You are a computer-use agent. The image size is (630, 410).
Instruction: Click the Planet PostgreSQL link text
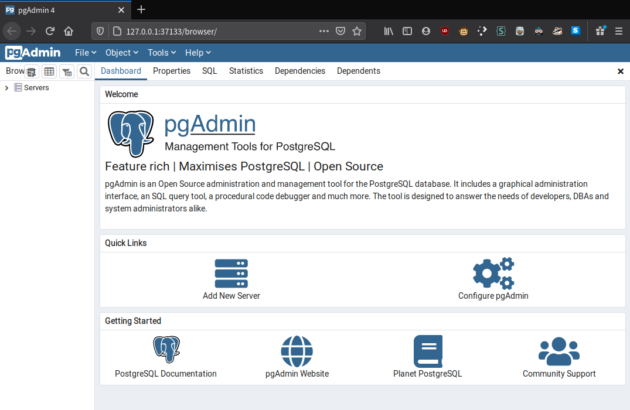tap(427, 374)
